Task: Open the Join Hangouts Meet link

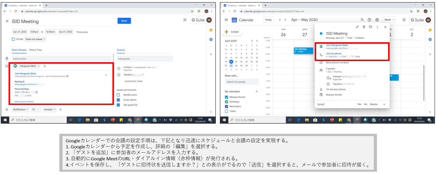Action: click(337, 45)
